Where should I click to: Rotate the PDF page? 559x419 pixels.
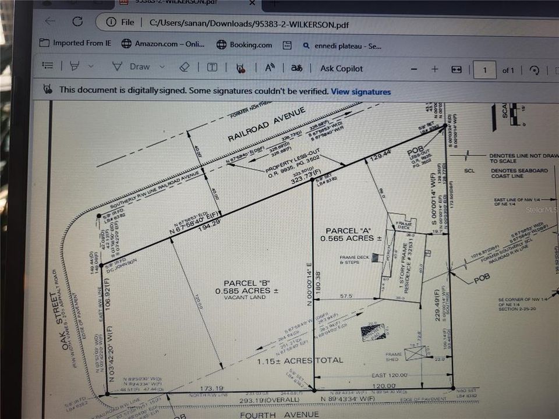(534, 70)
